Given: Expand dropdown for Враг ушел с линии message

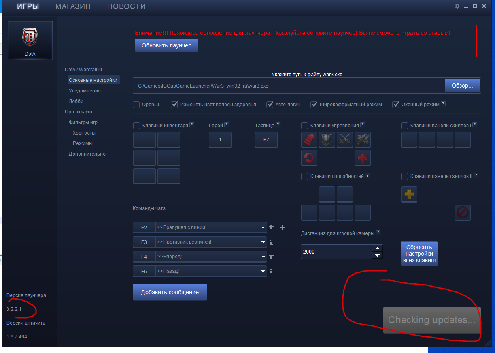Looking at the screenshot, I should (263, 228).
